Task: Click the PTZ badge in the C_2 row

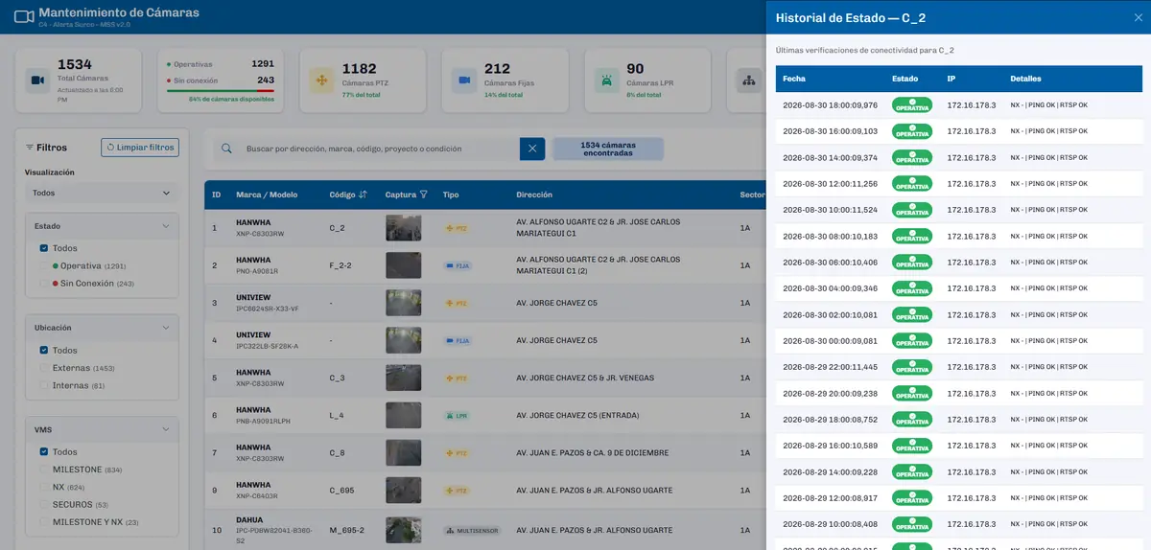Action: (x=457, y=228)
